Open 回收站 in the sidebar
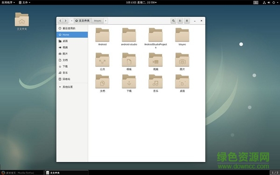Viewport: 280px width, 175px height. (x=72, y=79)
